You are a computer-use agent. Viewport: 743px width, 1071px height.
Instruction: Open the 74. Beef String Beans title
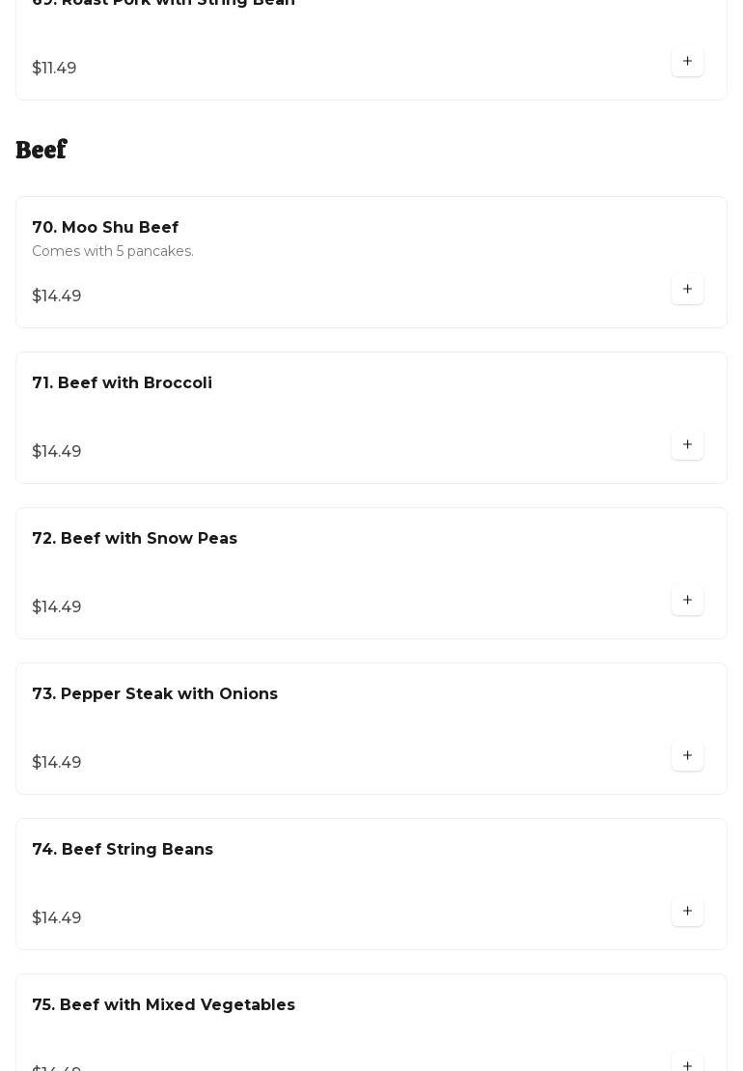[123, 850]
